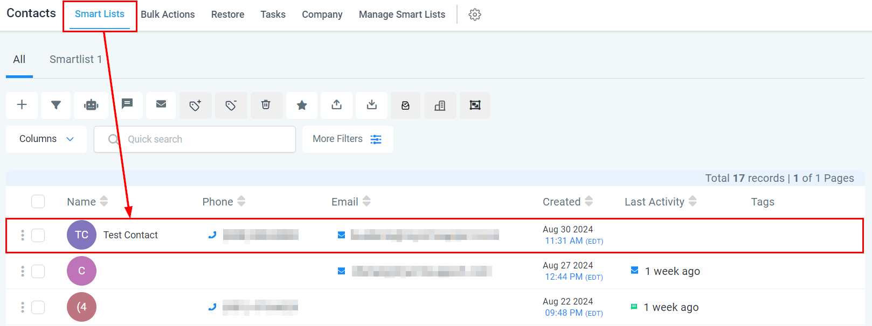Sort by the Created column arrows
The width and height of the screenshot is (872, 326).
(589, 201)
